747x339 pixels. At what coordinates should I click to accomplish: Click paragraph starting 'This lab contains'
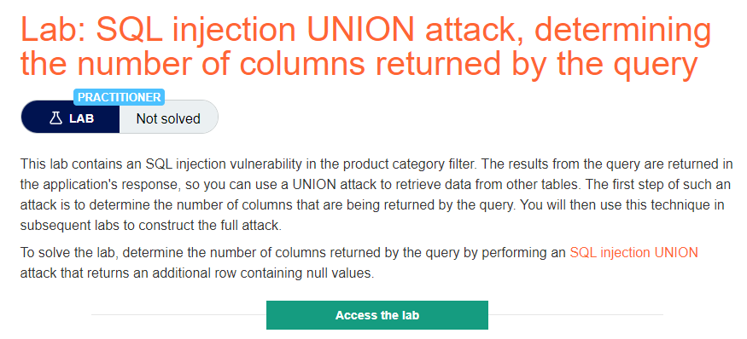(x=376, y=195)
